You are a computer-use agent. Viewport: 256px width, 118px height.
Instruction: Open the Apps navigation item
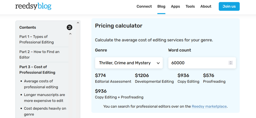[x=176, y=6]
